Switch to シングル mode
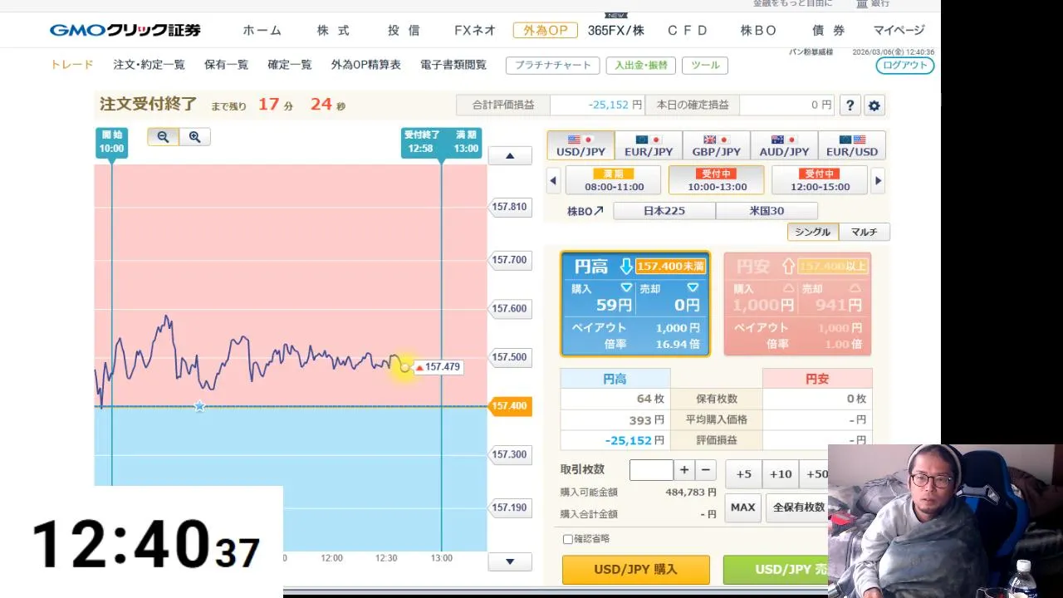 pyautogui.click(x=812, y=232)
